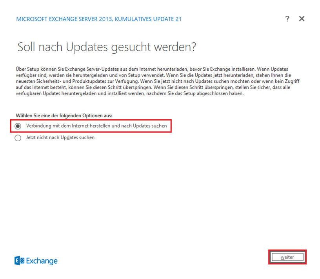The width and height of the screenshot is (320, 279).
Task: Click the description line starting "verfügbaren Updates heruntergeladen"
Action: (x=135, y=94)
